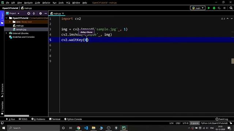Open the Project side tool window button
The image size is (234, 131).
[x=2, y=18]
